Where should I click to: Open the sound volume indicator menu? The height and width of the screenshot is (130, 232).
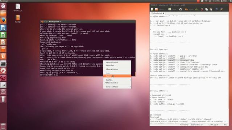point(210,1)
